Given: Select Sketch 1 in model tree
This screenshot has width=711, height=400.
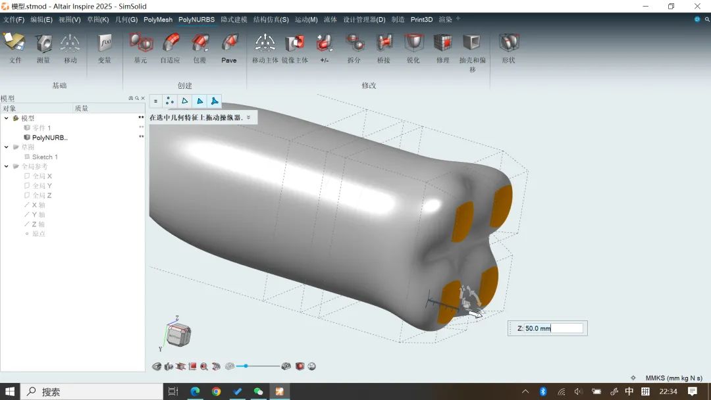Looking at the screenshot, I should pos(45,157).
